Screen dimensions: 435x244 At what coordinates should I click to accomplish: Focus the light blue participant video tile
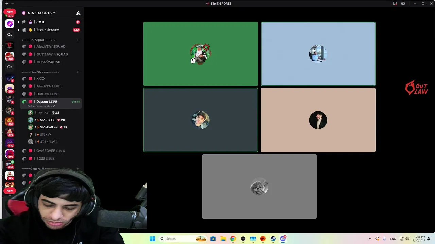pos(318,54)
